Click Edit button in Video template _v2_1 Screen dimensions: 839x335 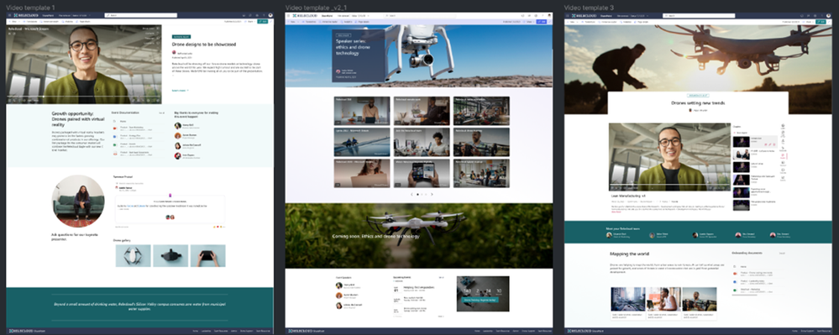542,21
